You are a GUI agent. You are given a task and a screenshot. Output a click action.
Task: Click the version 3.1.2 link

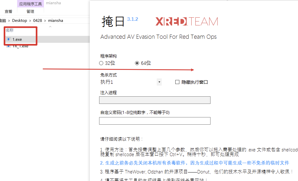click(132, 19)
